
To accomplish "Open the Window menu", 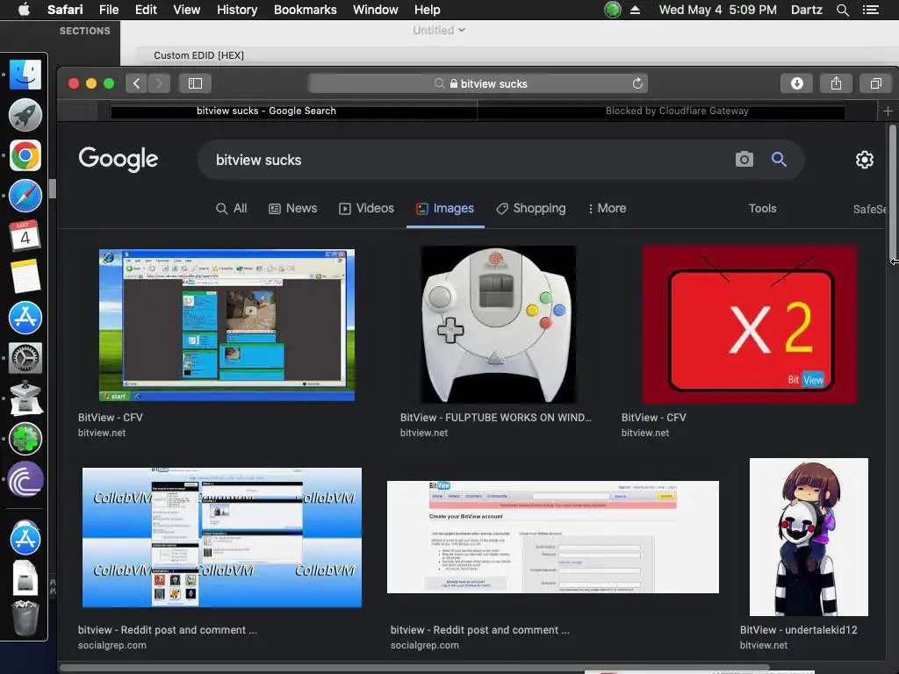I will pyautogui.click(x=376, y=10).
